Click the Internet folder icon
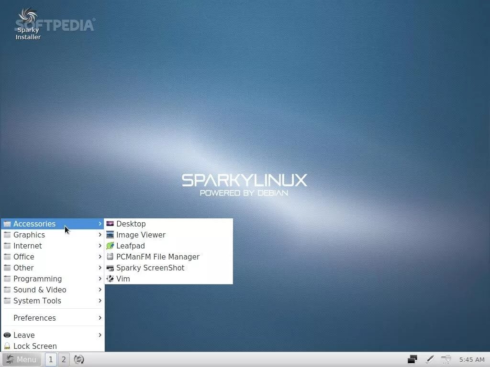The width and height of the screenshot is (490, 367). tap(7, 246)
